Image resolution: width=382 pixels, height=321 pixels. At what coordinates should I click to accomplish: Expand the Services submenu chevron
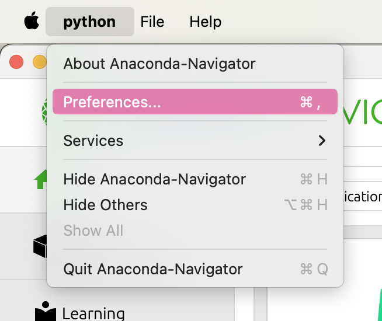pyautogui.click(x=322, y=141)
